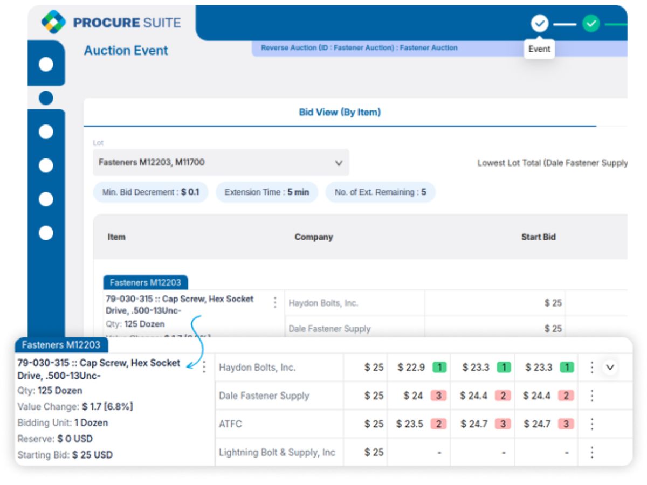The width and height of the screenshot is (647, 485).
Task: Click the Value Change $ 1.7 [6.8%] text
Action: (75, 406)
